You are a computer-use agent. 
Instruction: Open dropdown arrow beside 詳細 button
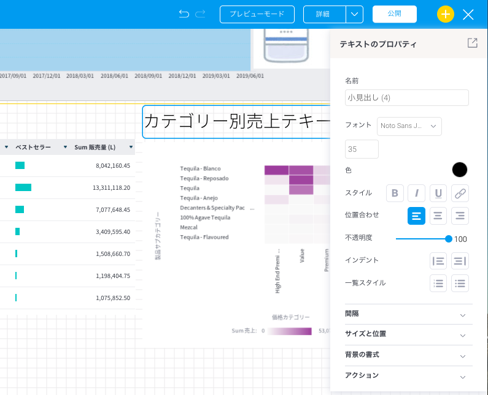pyautogui.click(x=355, y=14)
